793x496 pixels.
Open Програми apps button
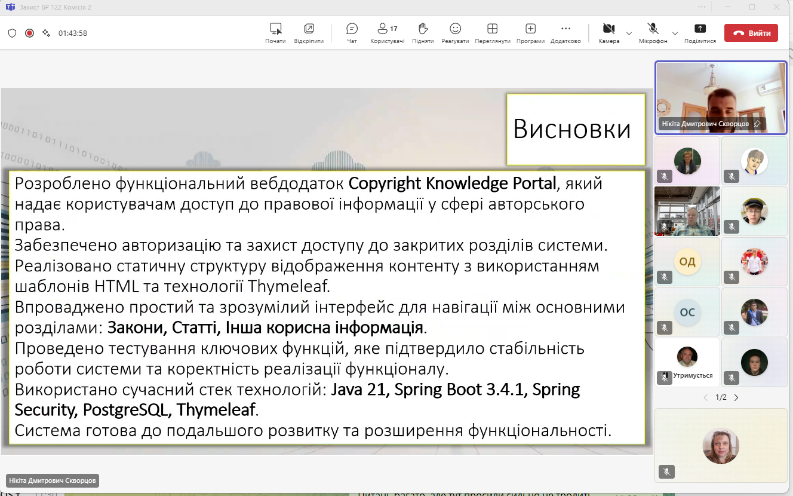530,32
